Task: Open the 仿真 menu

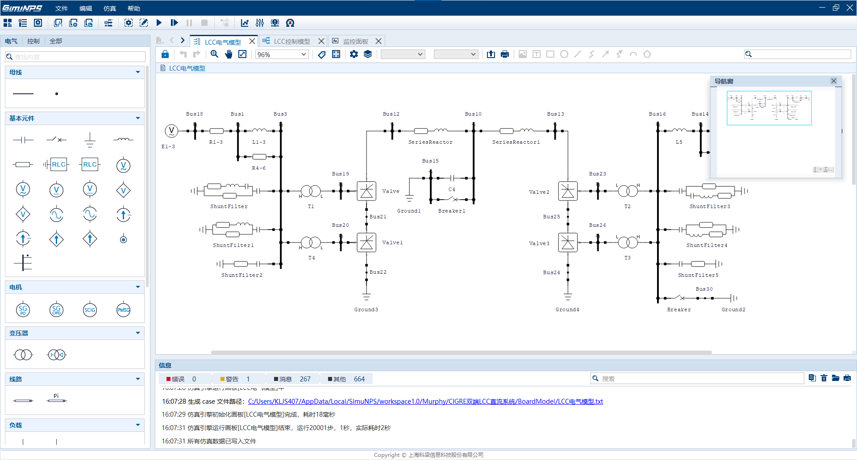Action: tap(110, 8)
